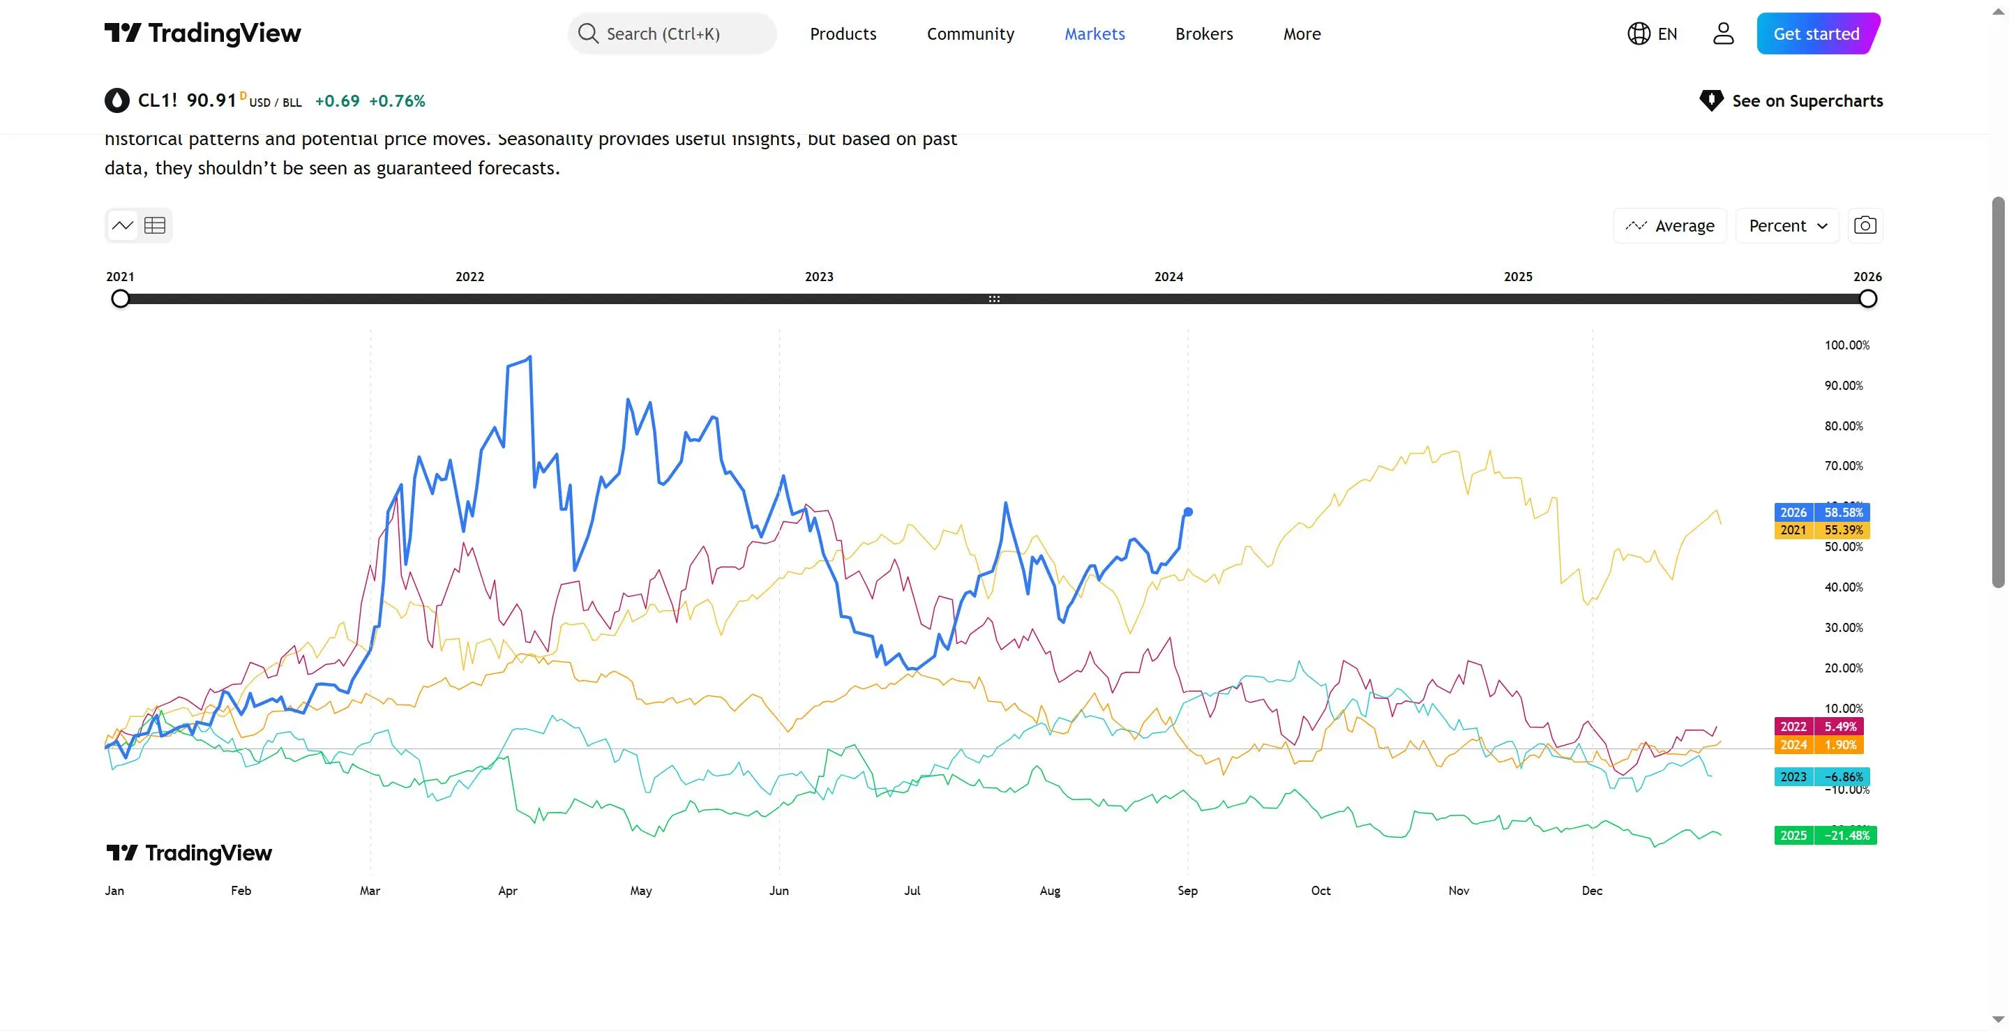2009x1031 pixels.
Task: Click the crude oil drop symbol icon
Action: point(117,100)
